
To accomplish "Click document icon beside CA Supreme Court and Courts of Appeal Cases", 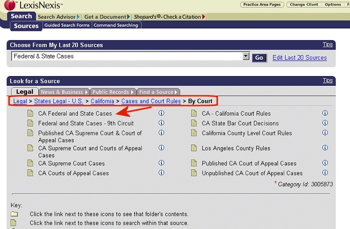I will pos(30,148).
